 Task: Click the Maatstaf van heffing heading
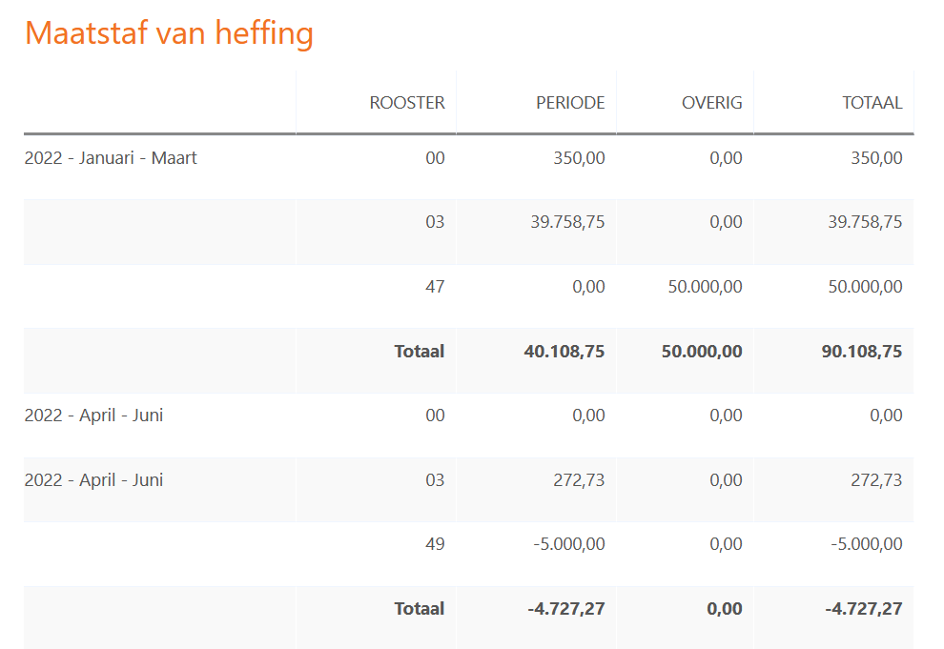(x=169, y=33)
